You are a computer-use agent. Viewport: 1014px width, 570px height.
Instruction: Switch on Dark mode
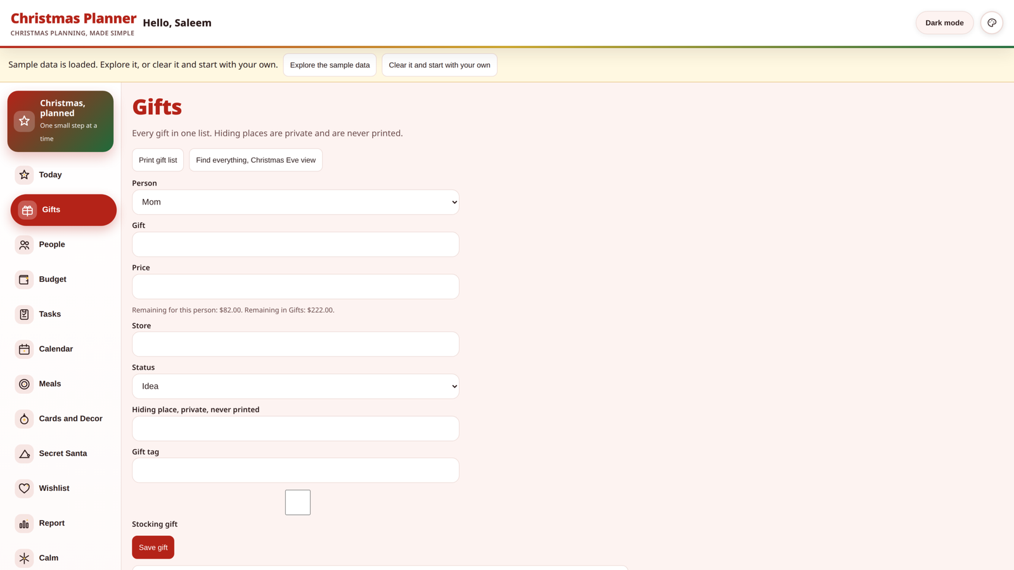[x=944, y=23]
